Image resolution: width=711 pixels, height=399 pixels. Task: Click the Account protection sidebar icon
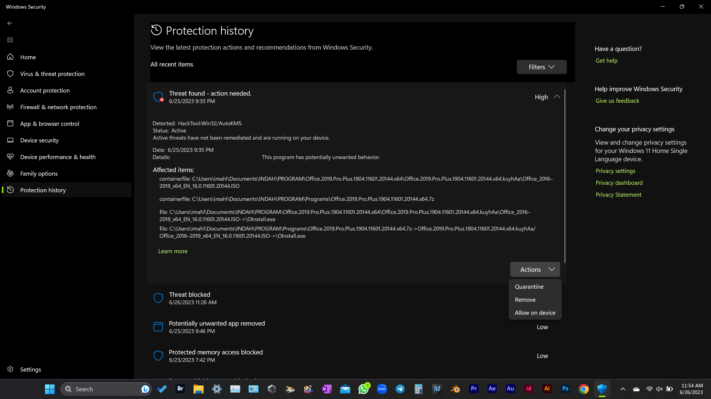coord(10,90)
